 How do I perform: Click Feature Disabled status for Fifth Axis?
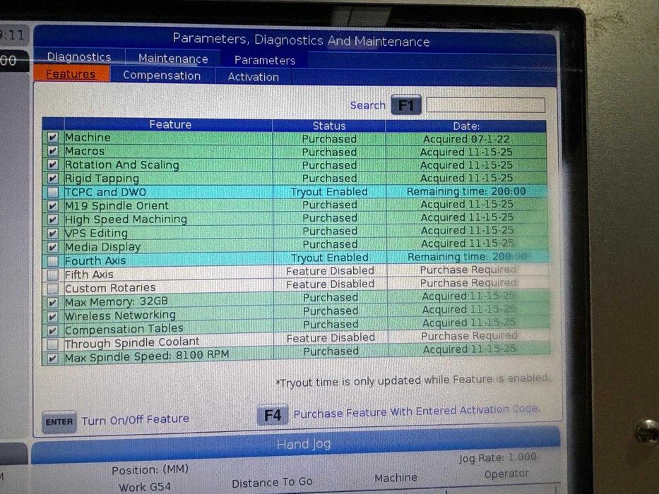[x=330, y=271]
